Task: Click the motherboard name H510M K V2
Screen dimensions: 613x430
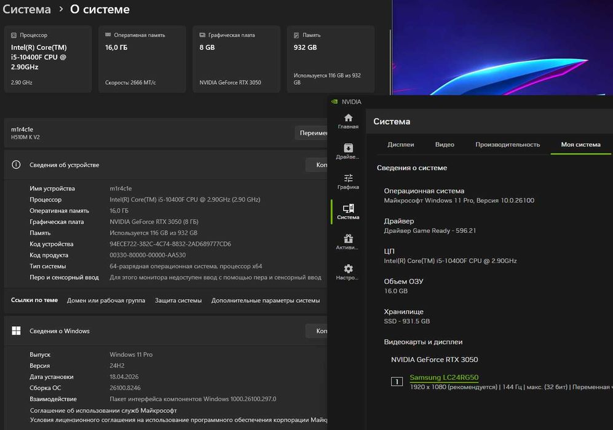Action: pyautogui.click(x=25, y=138)
